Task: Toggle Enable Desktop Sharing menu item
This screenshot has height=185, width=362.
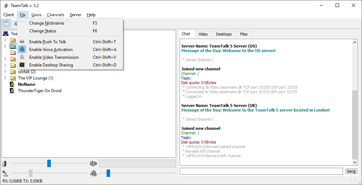Action: (70, 65)
